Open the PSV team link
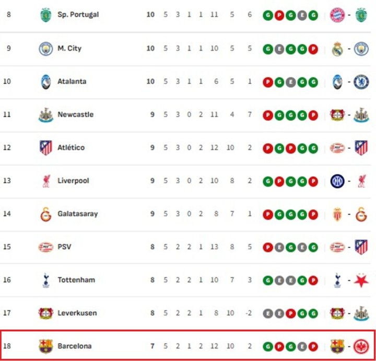Viewport: 376px width, 361px height. [x=64, y=247]
